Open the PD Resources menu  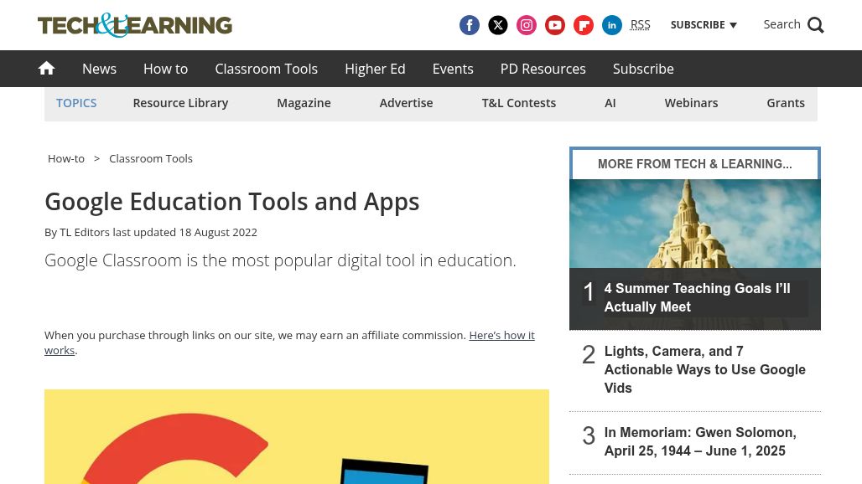[543, 69]
